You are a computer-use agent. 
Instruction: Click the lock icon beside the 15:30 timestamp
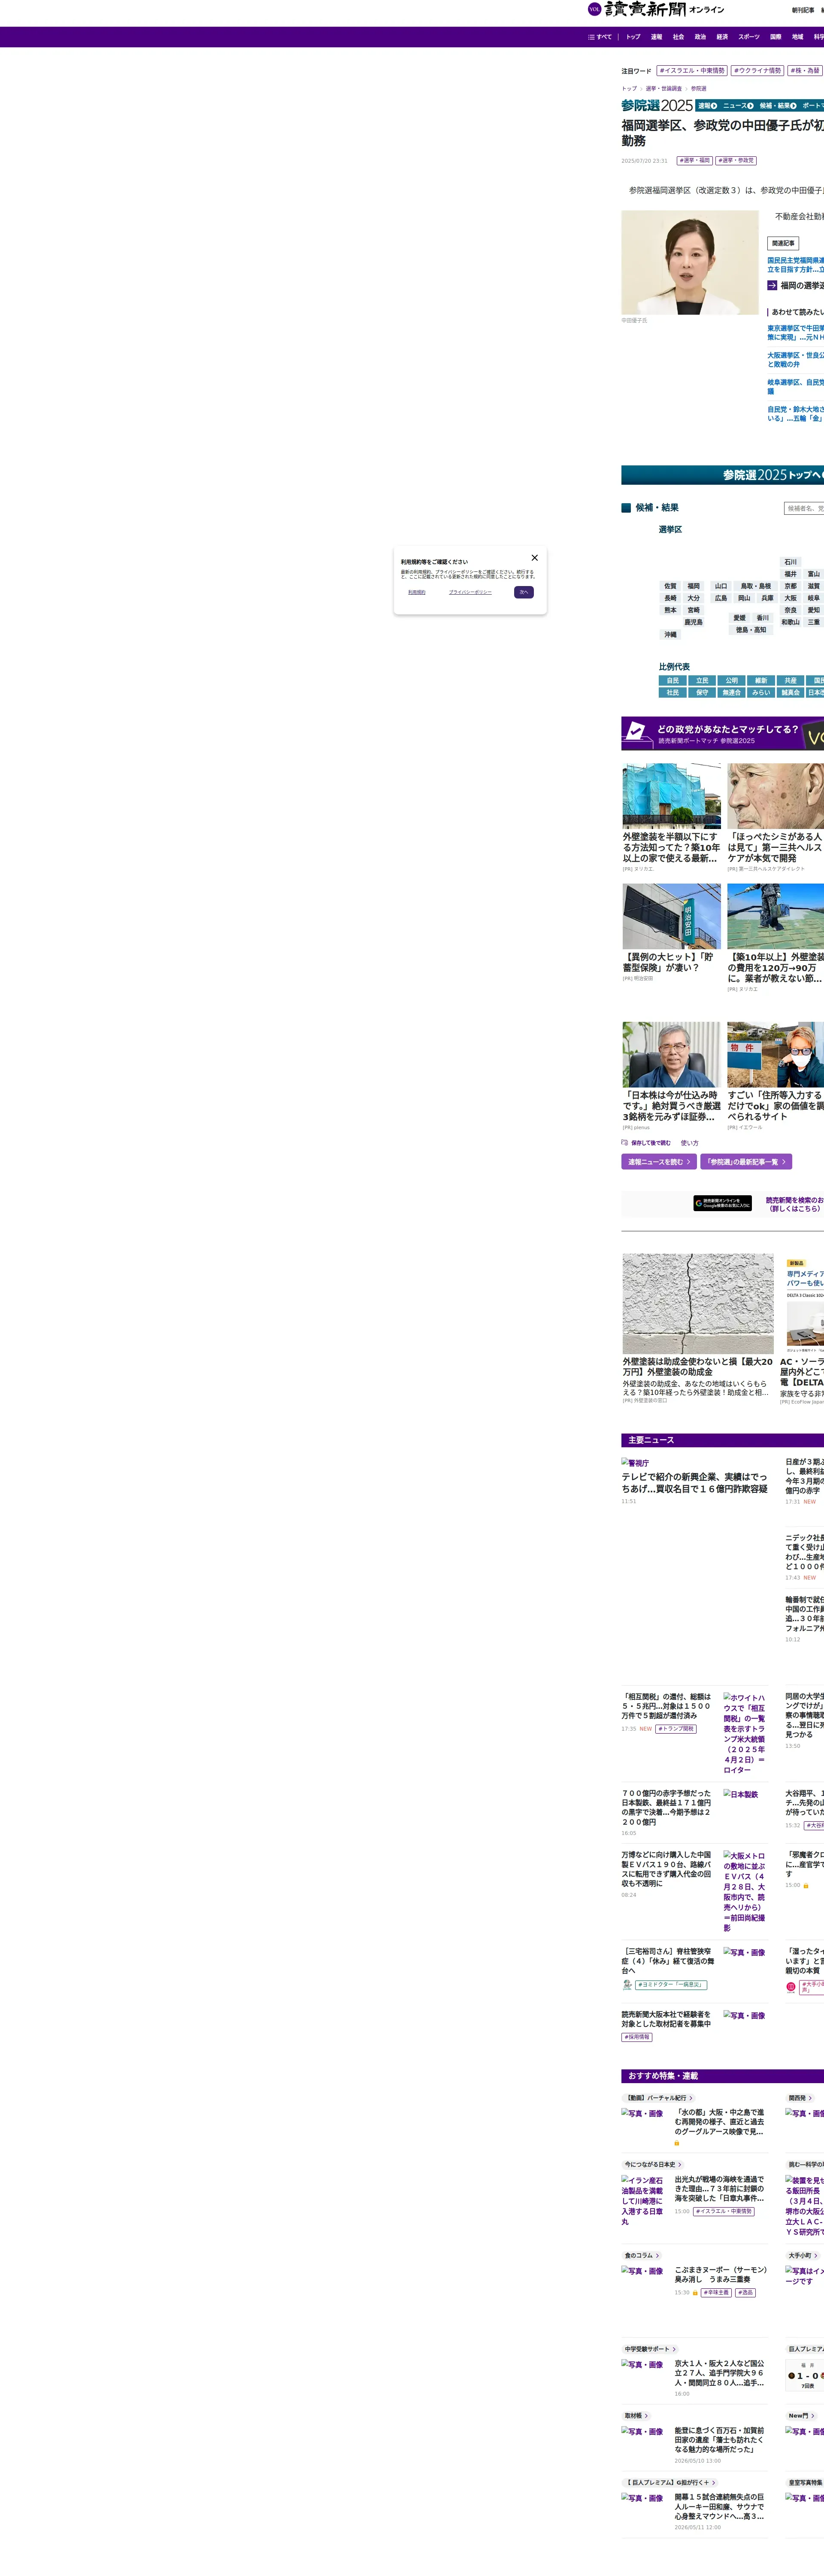coord(695,2293)
